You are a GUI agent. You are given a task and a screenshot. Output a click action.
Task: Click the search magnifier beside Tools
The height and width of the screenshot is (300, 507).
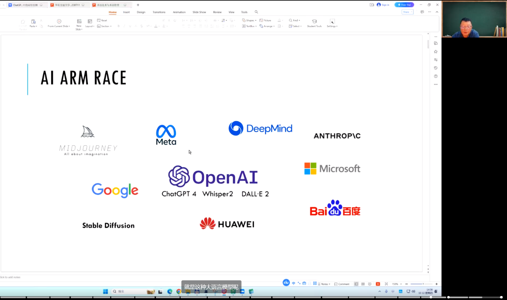pyautogui.click(x=256, y=12)
